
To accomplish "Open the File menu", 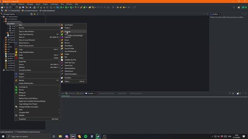I will click(2, 4).
